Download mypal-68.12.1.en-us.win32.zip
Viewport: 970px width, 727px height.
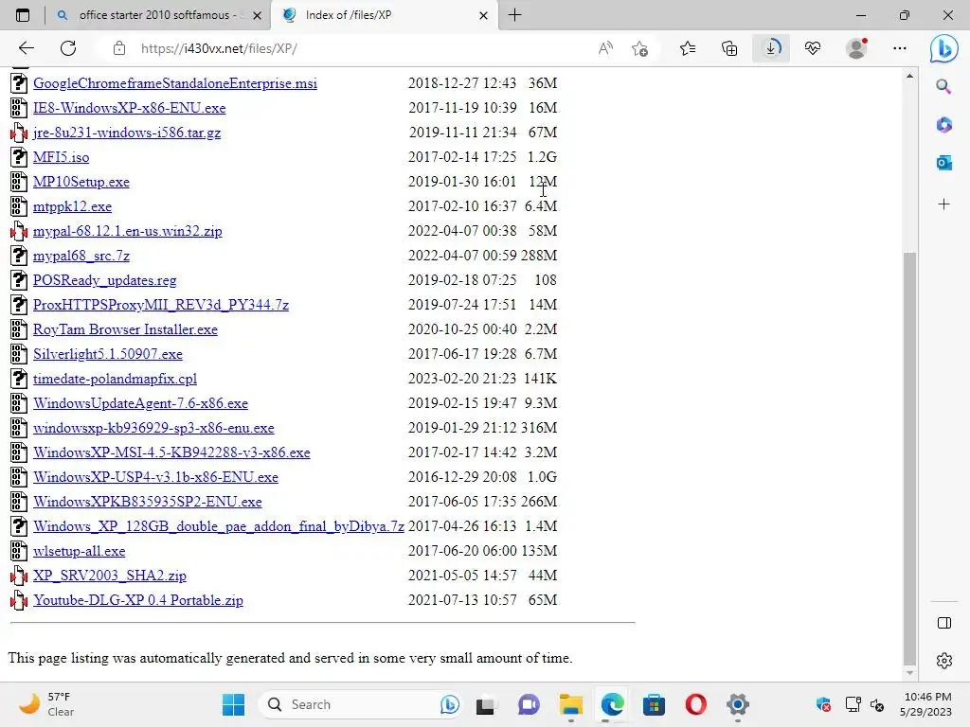pyautogui.click(x=128, y=231)
